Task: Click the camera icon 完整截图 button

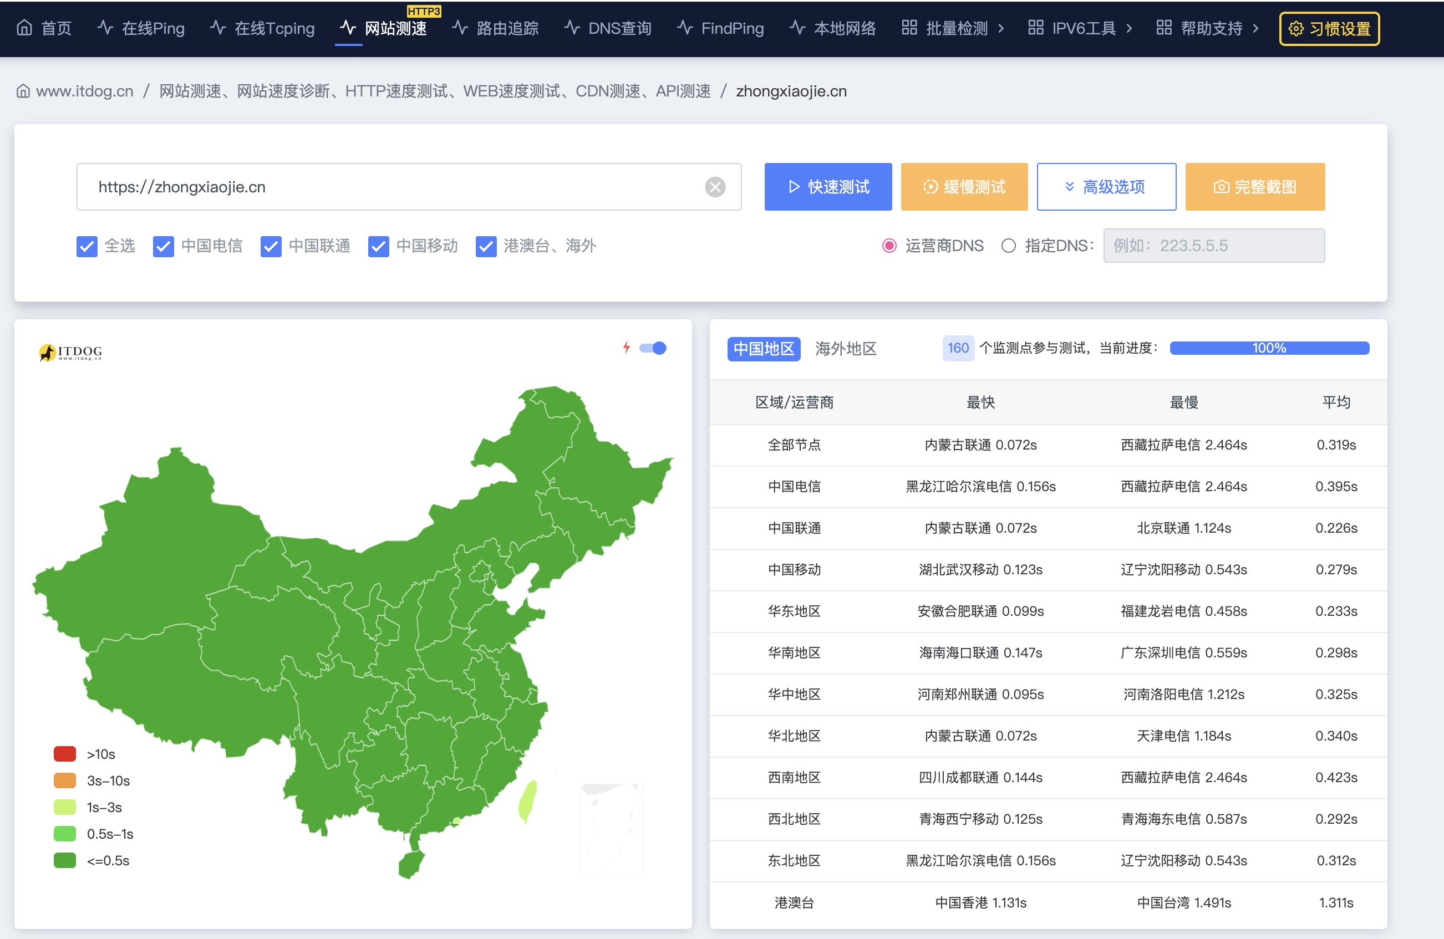Action: (x=1221, y=187)
